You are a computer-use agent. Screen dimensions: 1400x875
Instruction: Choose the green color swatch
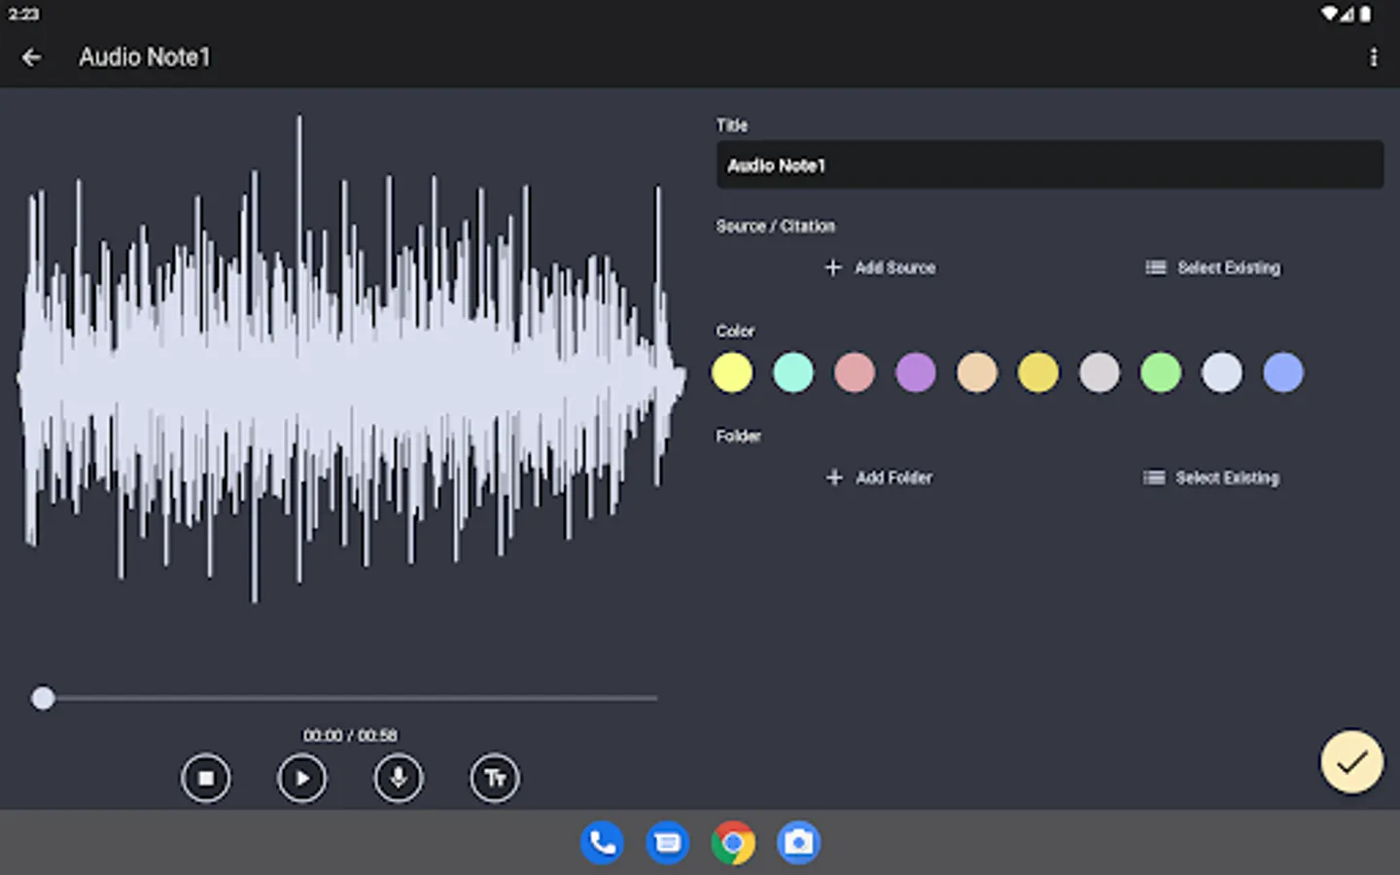coord(1161,372)
